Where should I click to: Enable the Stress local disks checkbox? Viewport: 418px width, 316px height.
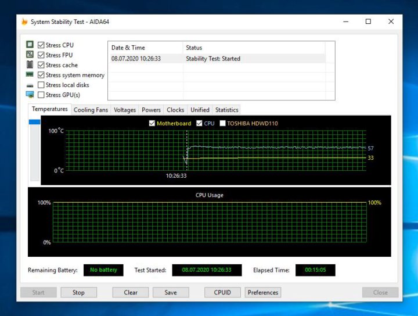pos(41,85)
